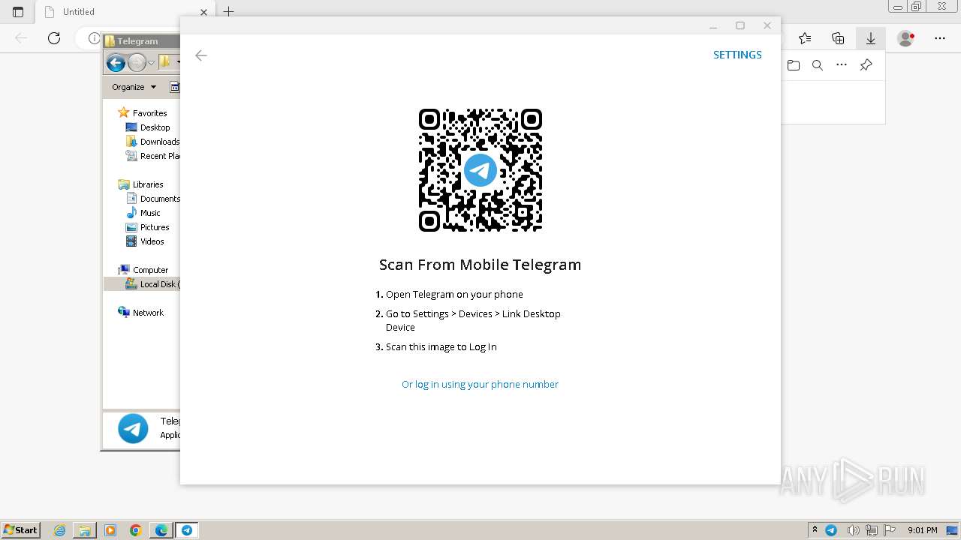Switch to Telegram taskbar button
The width and height of the screenshot is (961, 540).
187,530
